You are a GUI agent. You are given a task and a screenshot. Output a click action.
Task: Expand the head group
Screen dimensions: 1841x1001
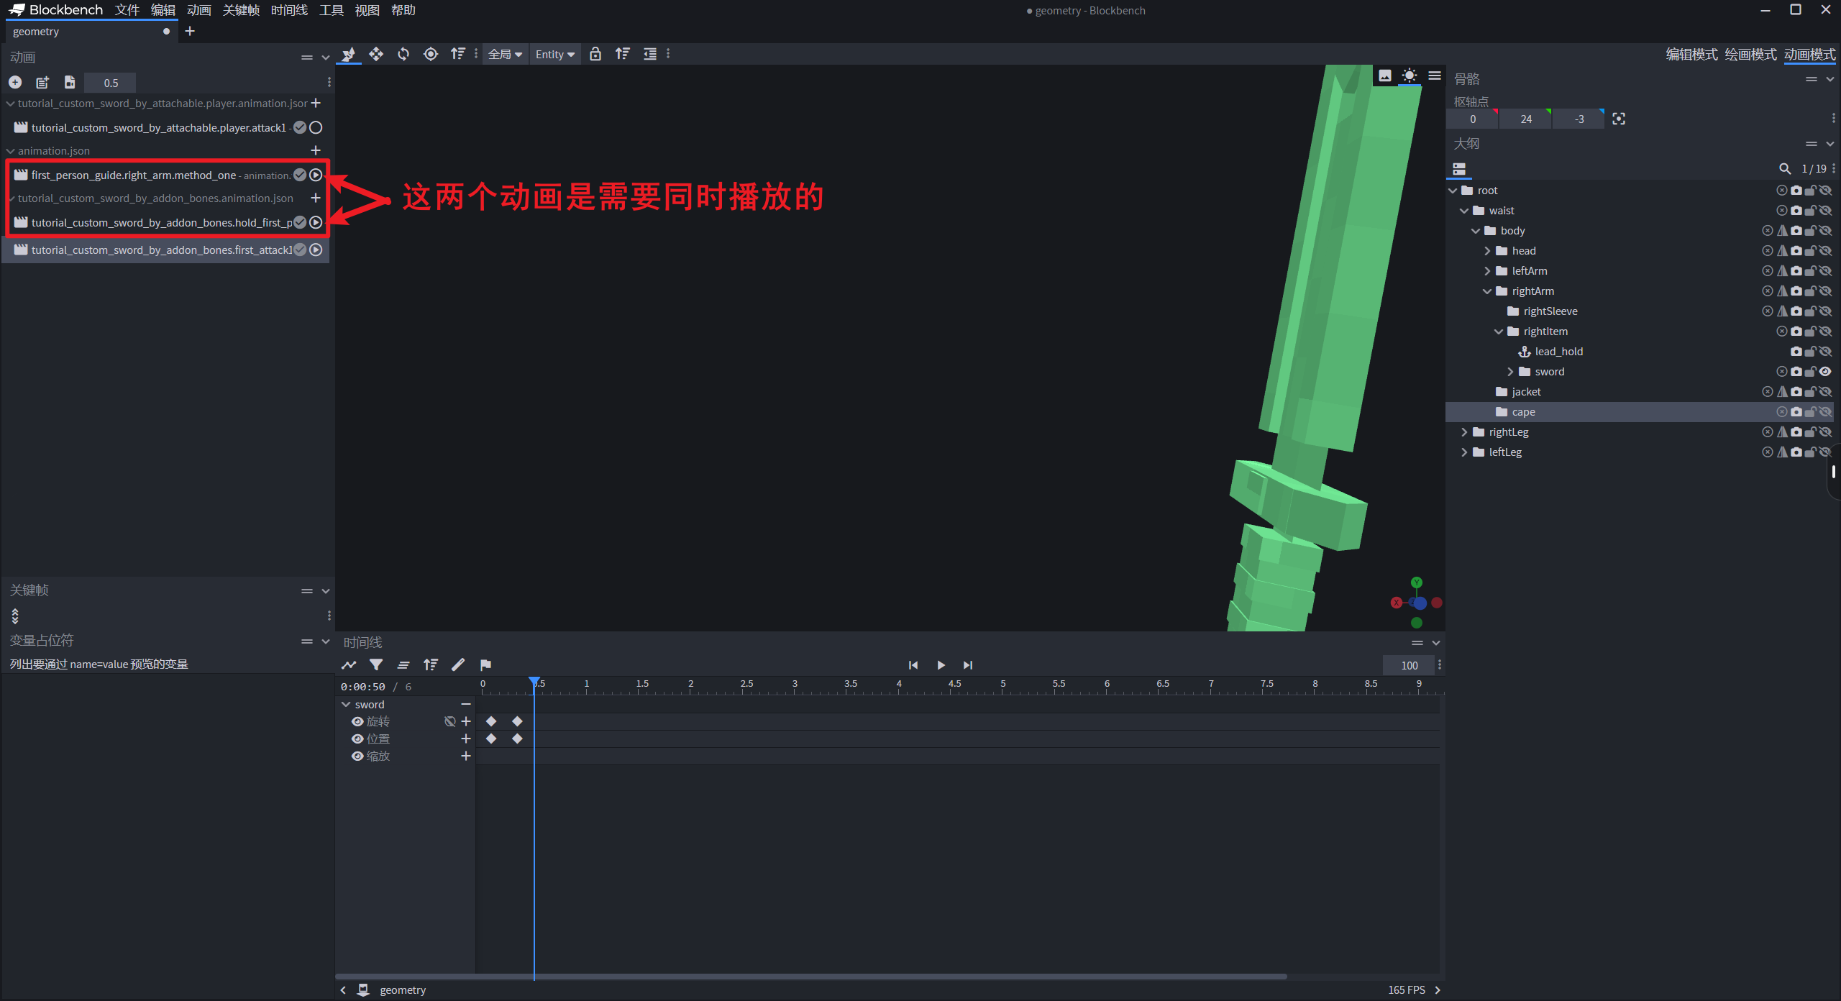click(x=1487, y=251)
